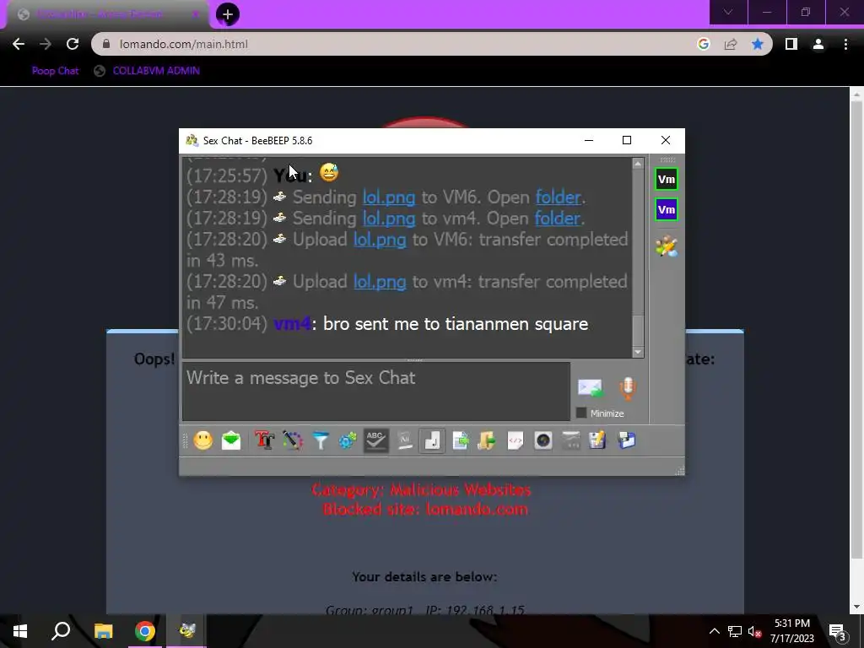This screenshot has height=648, width=864.
Task: Toggle ABC spell checking
Action: [375, 440]
